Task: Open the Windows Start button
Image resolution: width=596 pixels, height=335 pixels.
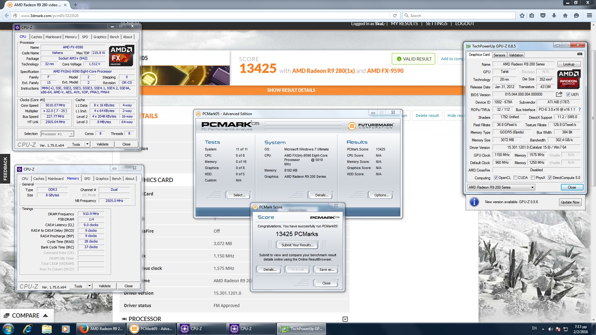Action: click(8, 329)
